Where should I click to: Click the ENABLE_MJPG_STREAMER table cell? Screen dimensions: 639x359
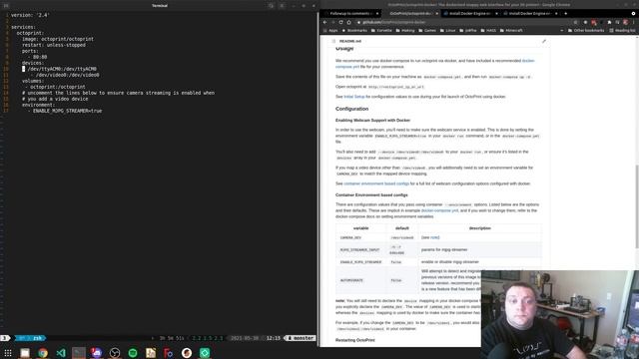point(361,262)
